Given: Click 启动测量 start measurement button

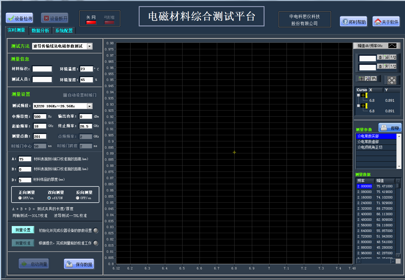Looking at the screenshot, I should 34,264.
